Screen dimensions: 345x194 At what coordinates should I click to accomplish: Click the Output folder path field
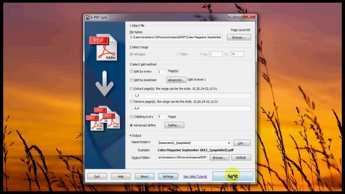click(182, 157)
